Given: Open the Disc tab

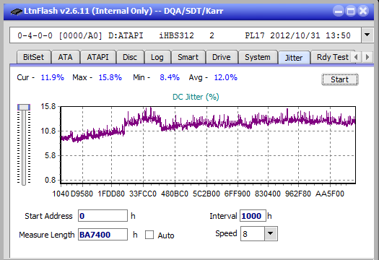Looking at the screenshot, I should click(130, 57).
